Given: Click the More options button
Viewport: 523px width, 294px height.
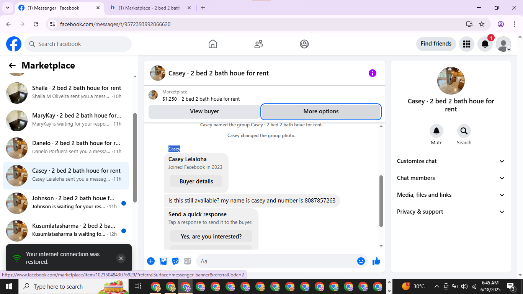Looking at the screenshot, I should [321, 111].
